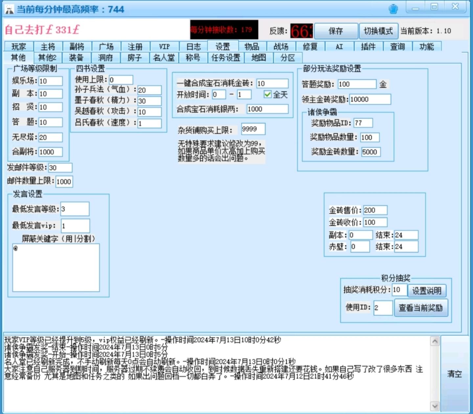Click the 积分抽奖 使用ID input field
Viewport: 473px width, 414px height.
click(383, 308)
